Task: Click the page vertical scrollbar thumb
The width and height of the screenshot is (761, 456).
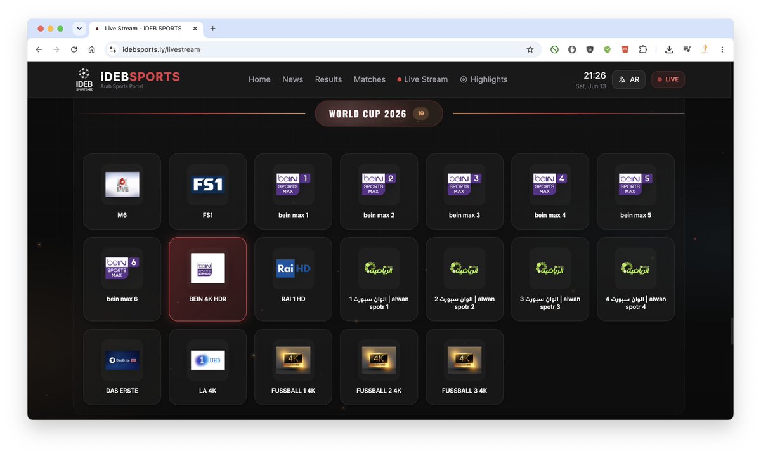Action: pos(731,331)
